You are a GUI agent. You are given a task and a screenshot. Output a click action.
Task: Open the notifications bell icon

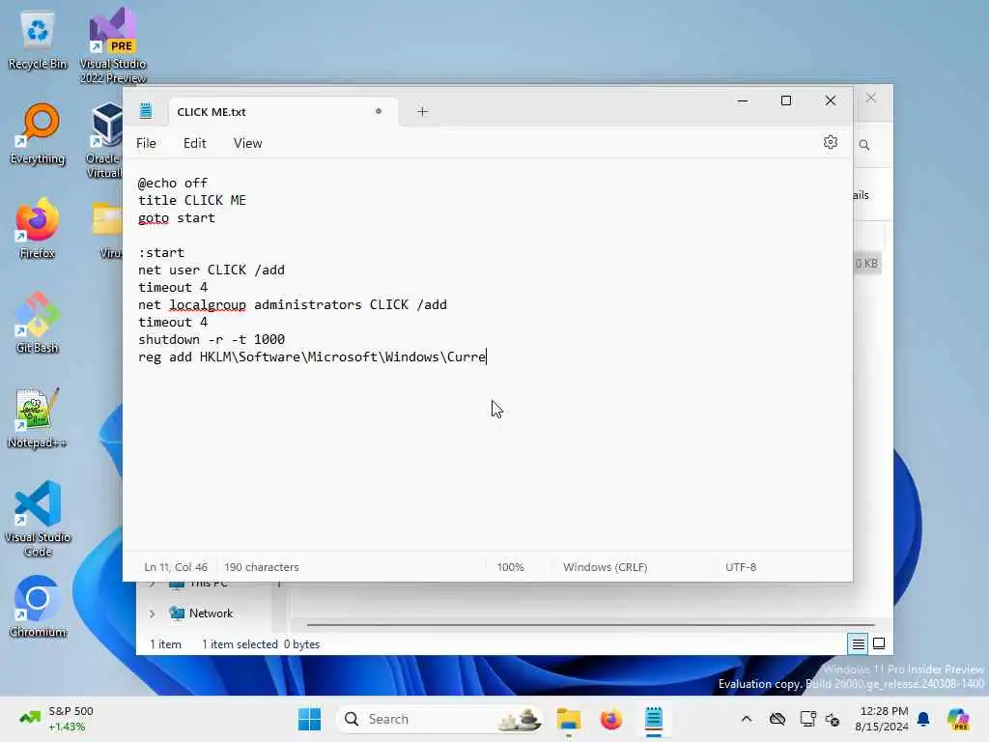click(923, 719)
